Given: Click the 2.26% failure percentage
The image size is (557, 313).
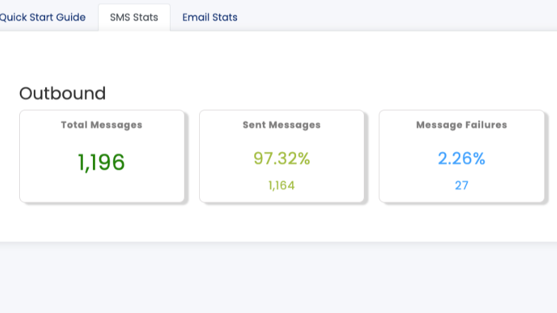Looking at the screenshot, I should click(x=461, y=158).
